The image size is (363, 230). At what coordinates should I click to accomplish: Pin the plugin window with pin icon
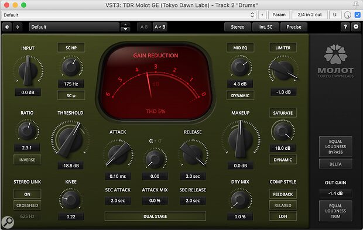[x=356, y=5]
